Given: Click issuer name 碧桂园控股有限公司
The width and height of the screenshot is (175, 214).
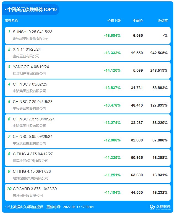Looking at the screenshot, I should (x=28, y=196).
